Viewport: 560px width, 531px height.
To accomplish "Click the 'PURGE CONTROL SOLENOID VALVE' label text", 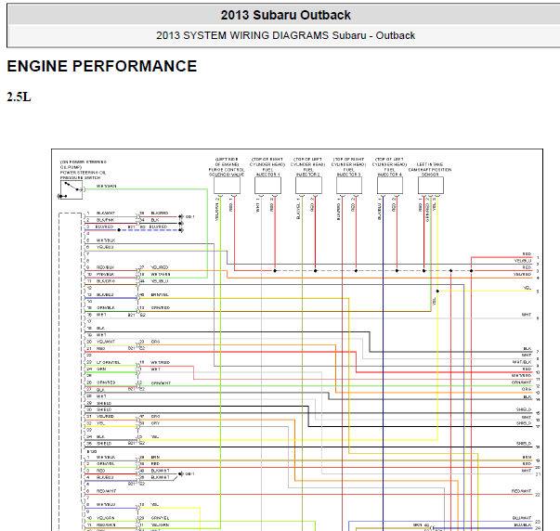I will tap(227, 172).
